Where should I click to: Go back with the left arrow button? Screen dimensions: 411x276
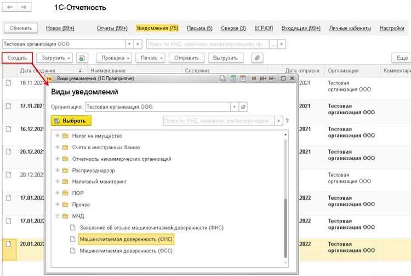[x=10, y=7]
